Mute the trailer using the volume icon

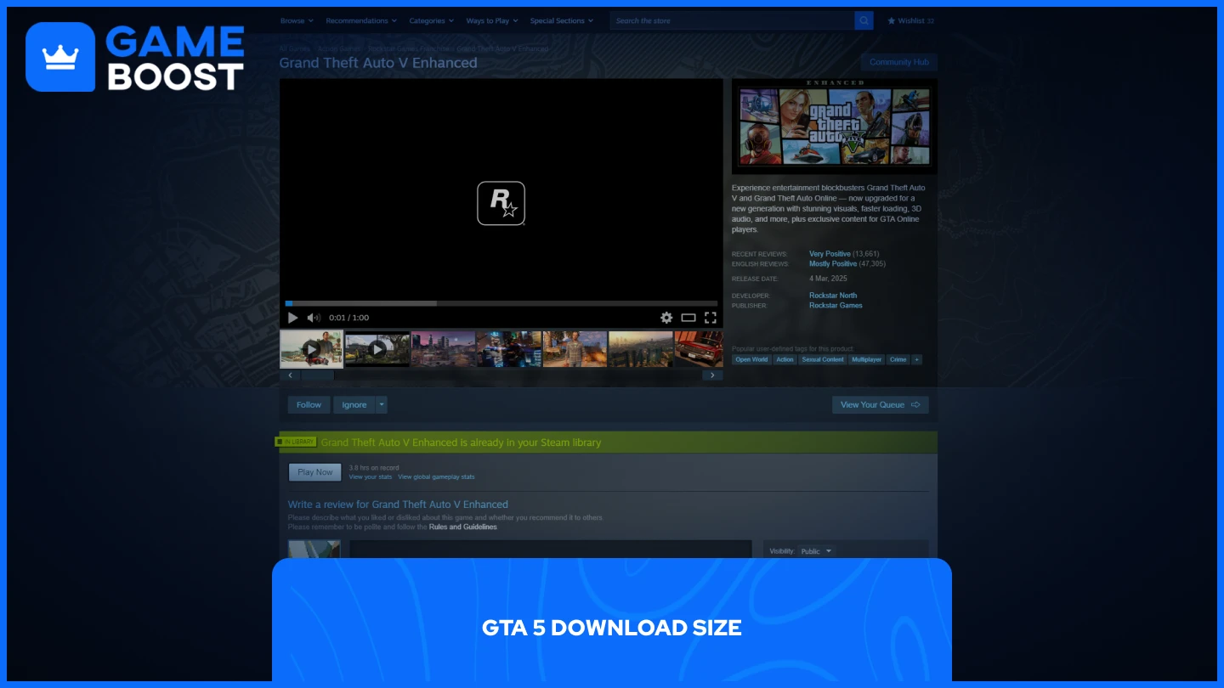(x=313, y=317)
